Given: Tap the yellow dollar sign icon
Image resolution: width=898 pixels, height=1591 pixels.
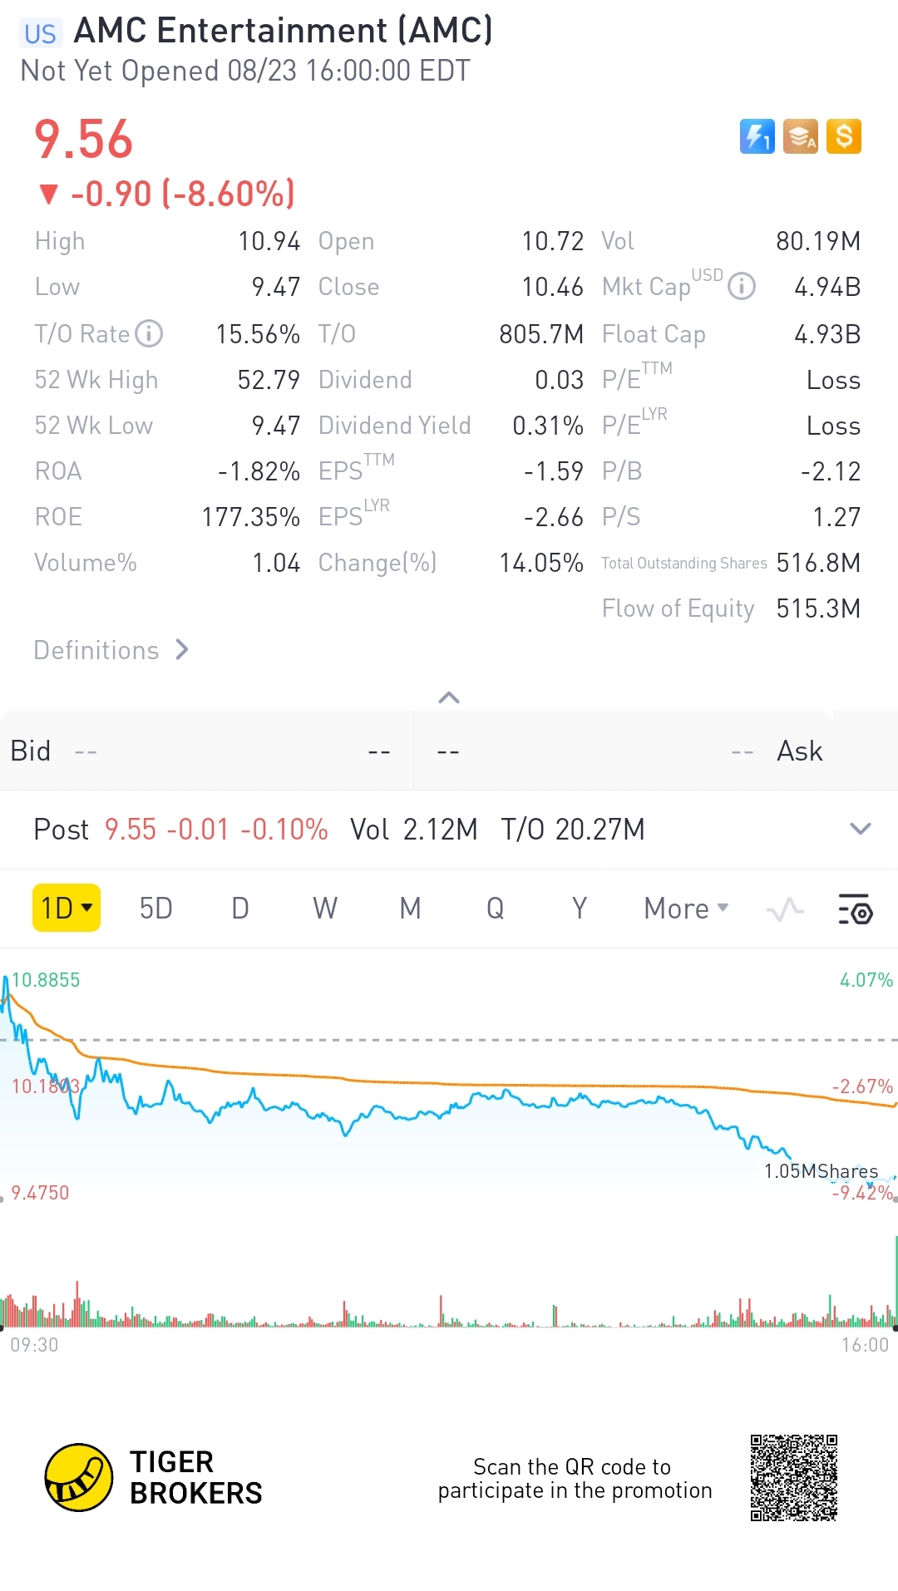Looking at the screenshot, I should (844, 137).
